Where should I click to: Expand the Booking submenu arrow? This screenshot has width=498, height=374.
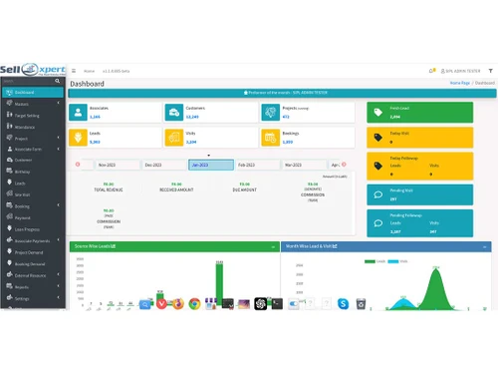59,205
